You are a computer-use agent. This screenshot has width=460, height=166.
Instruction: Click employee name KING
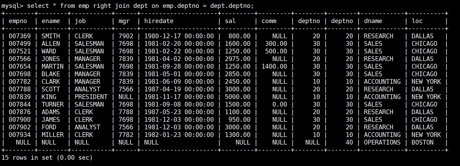point(49,97)
